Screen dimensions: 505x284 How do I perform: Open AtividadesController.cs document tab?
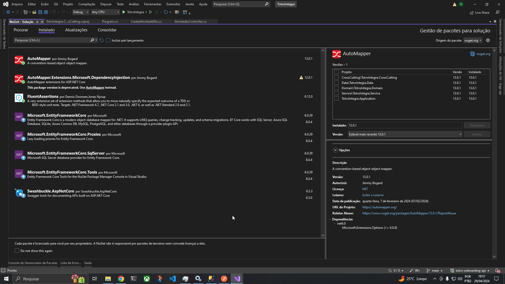point(190,22)
